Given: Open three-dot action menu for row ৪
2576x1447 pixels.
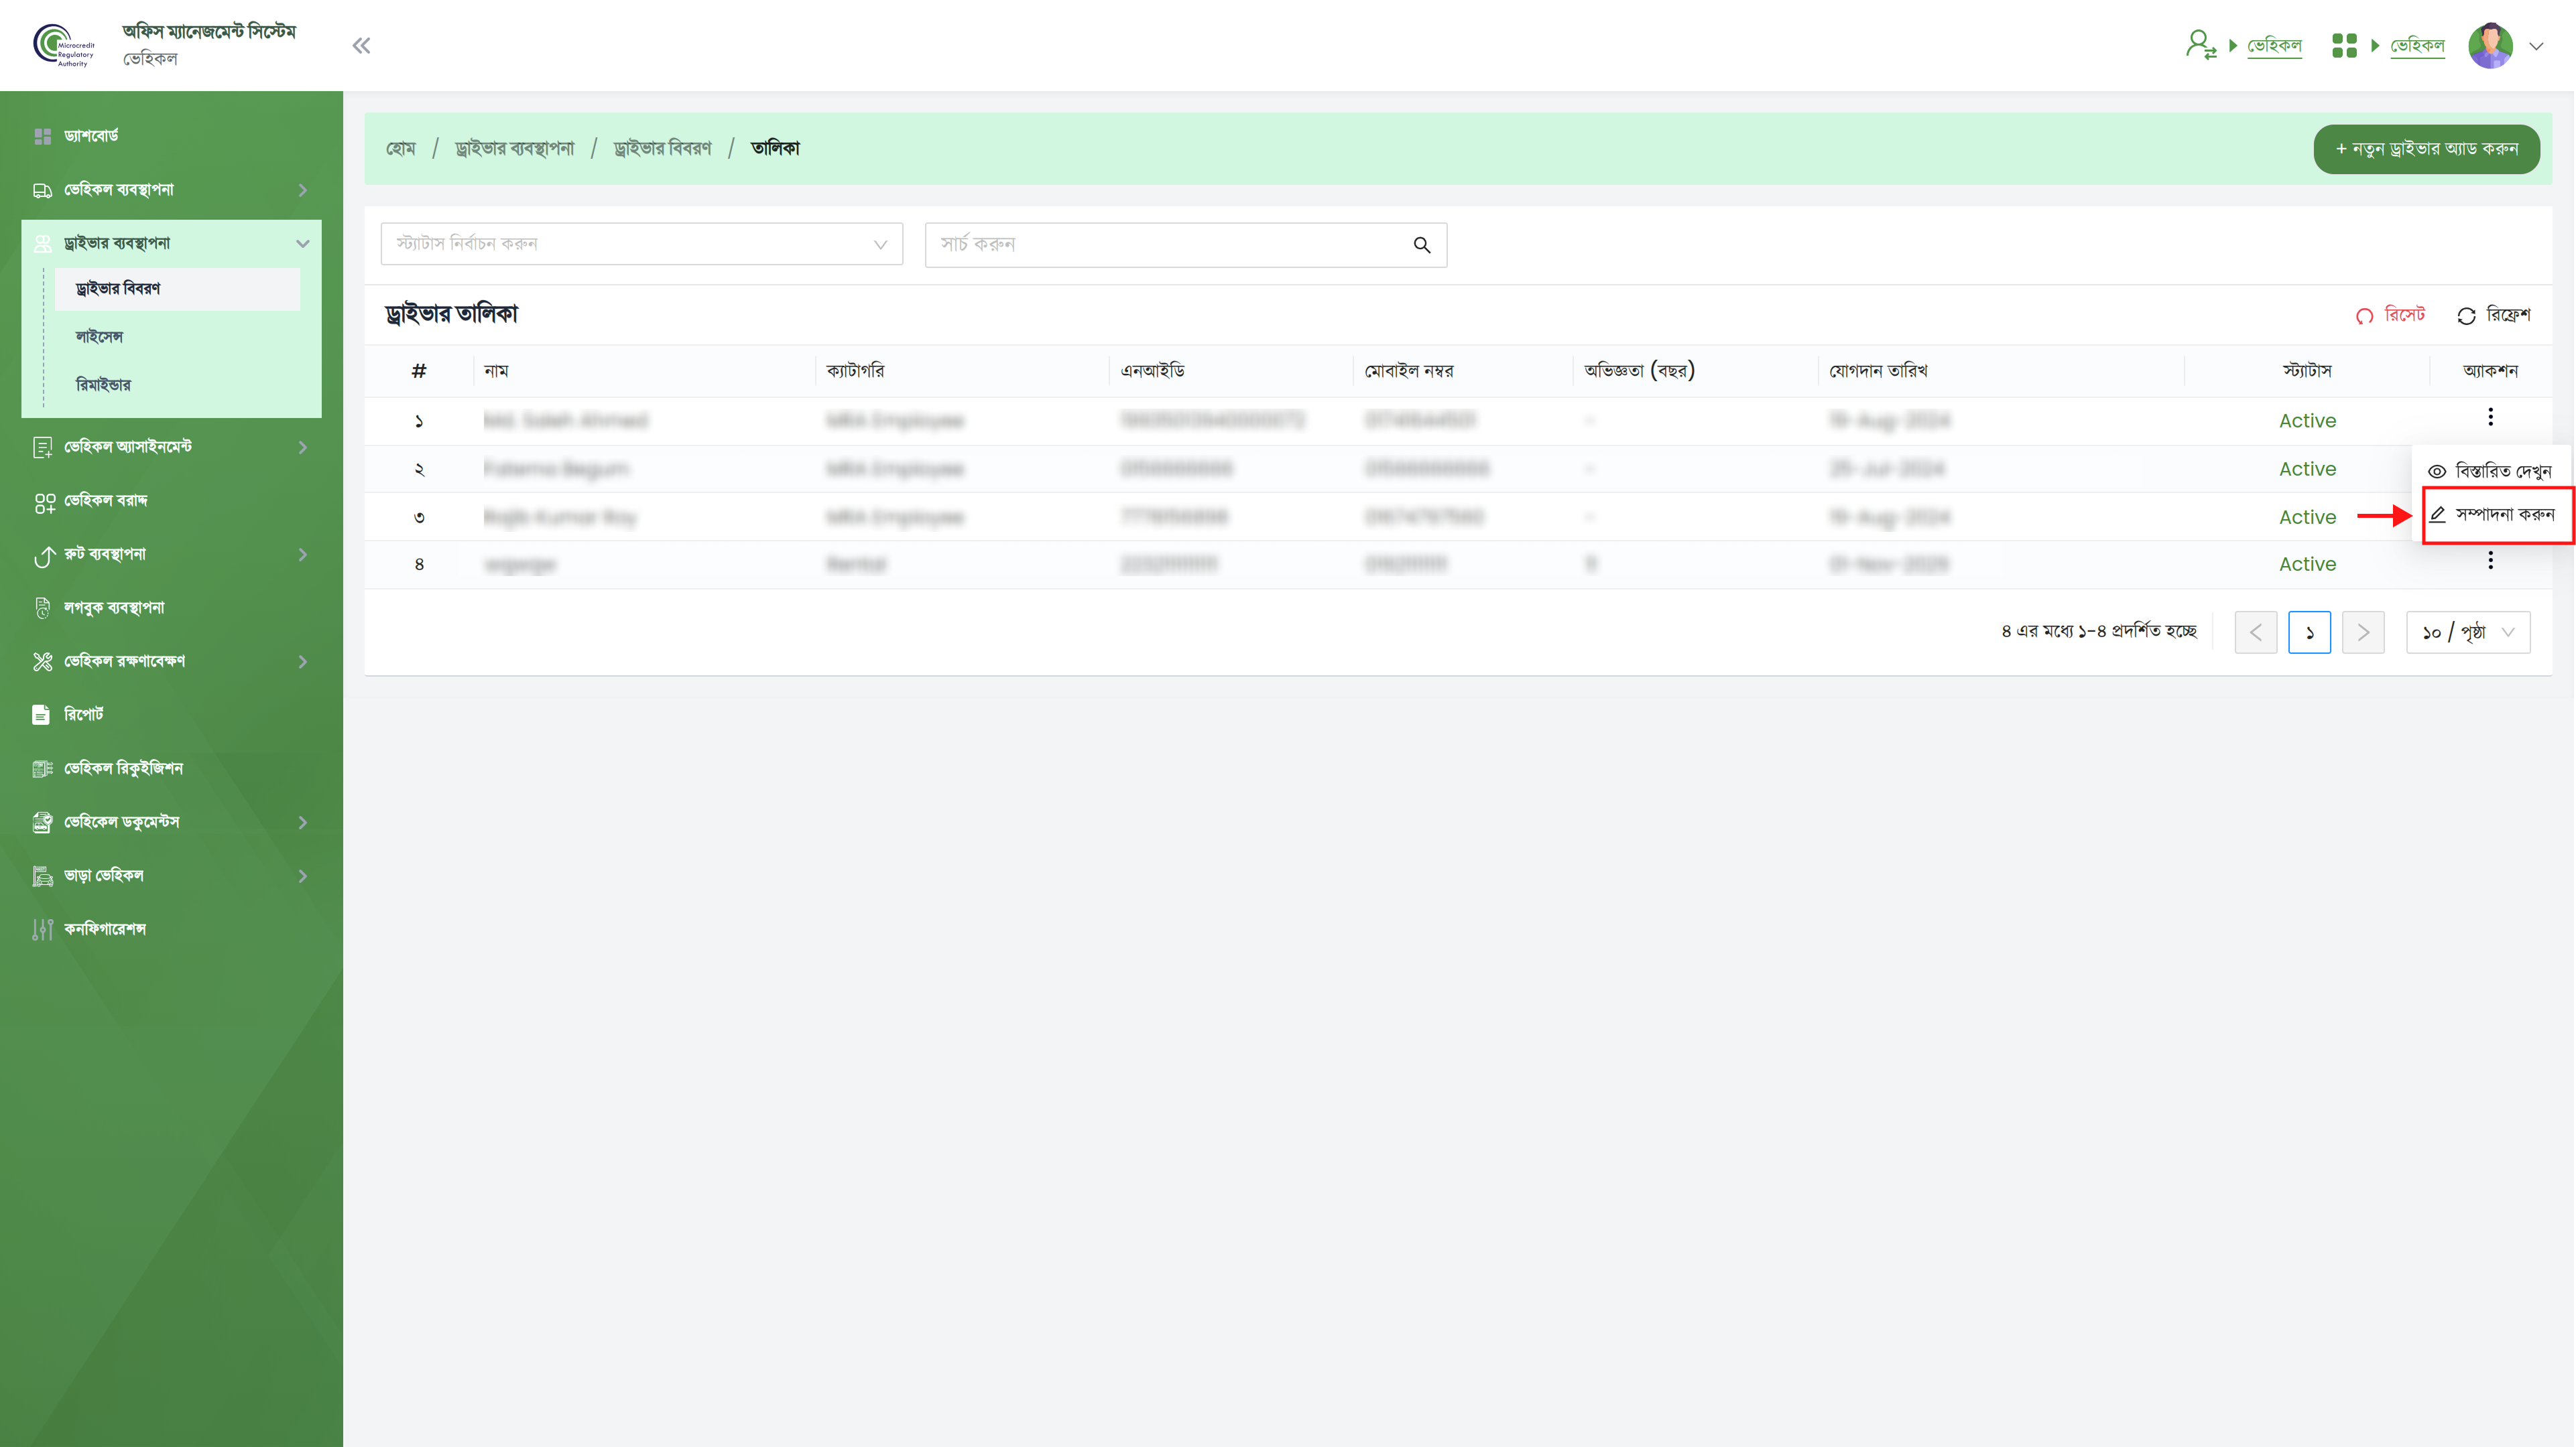Looking at the screenshot, I should tap(2490, 561).
